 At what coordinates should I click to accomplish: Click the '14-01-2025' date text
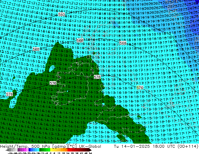(x=135, y=146)
